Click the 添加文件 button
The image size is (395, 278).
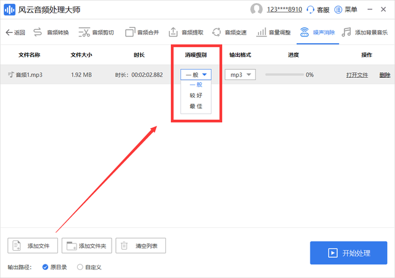tap(33, 245)
